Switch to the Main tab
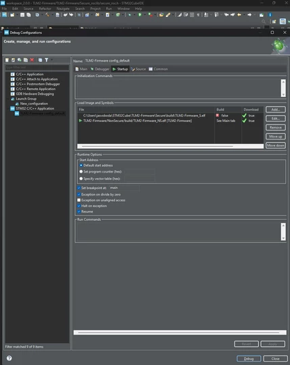 click(x=81, y=69)
